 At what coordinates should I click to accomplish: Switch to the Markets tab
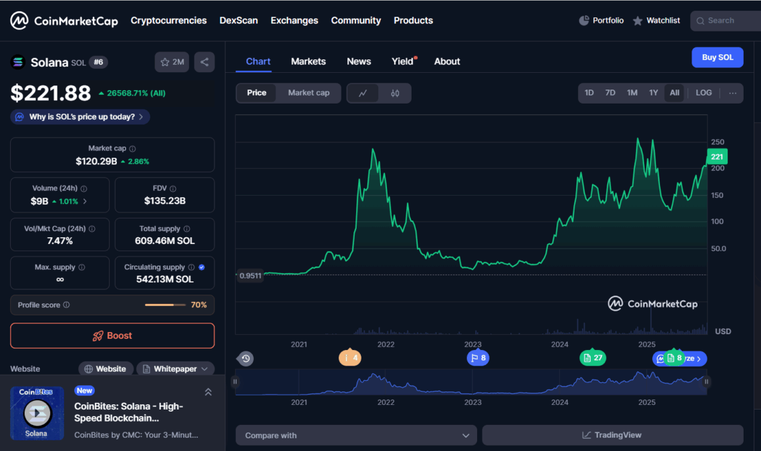coord(308,61)
